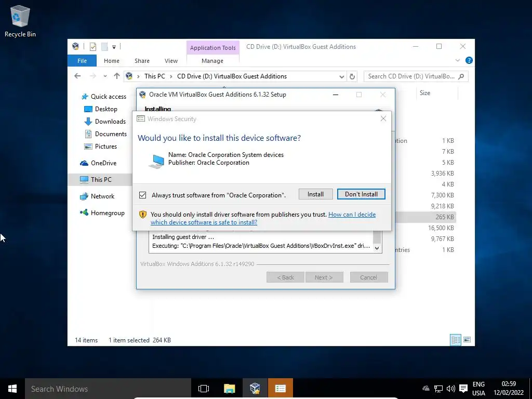This screenshot has height=399, width=532.
Task: Open Desktop in the navigation pane
Action: [101, 109]
